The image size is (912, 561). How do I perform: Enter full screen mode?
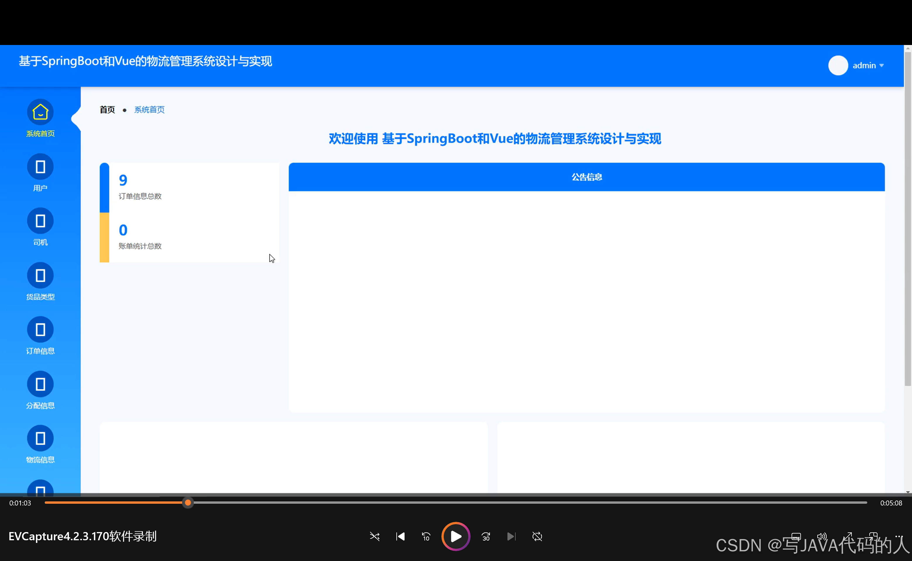[x=848, y=536]
